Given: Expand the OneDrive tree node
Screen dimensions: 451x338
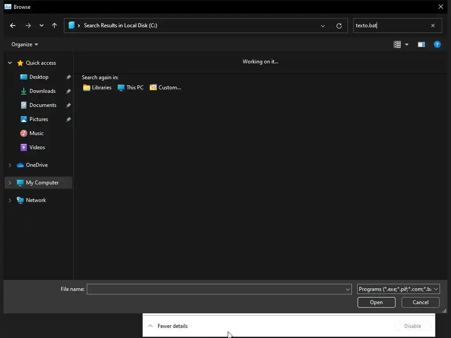Looking at the screenshot, I should pyautogui.click(x=10, y=165).
